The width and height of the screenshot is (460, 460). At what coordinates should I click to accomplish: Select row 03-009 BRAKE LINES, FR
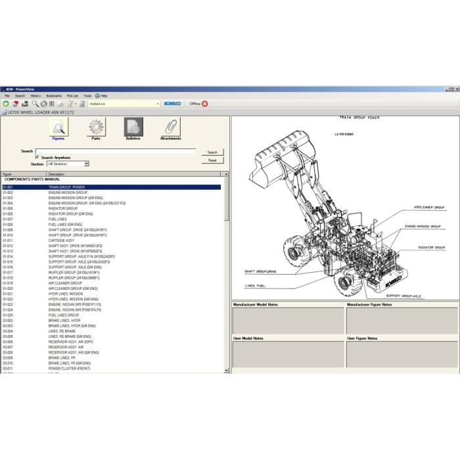[112, 358]
